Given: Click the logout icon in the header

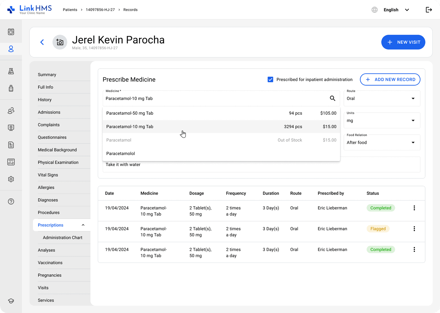Looking at the screenshot, I should point(429,10).
